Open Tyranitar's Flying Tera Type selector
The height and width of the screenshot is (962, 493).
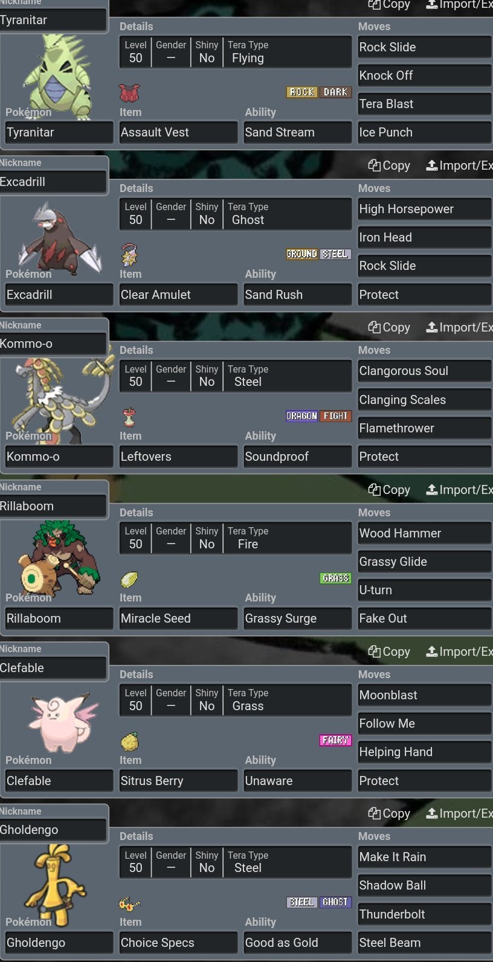287,52
